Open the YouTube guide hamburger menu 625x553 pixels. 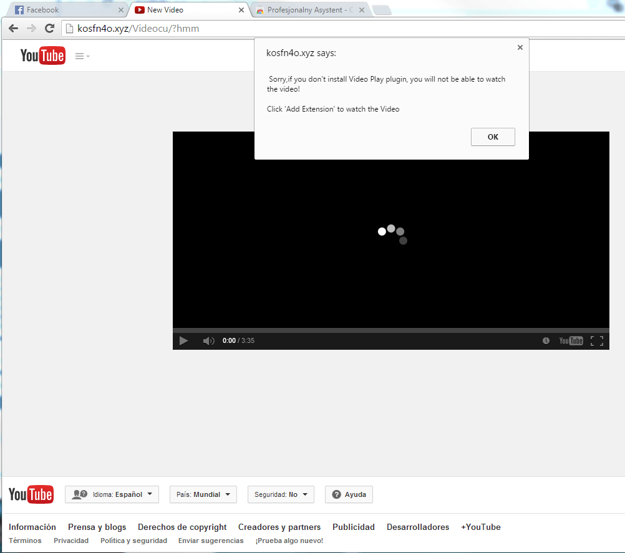tap(82, 56)
